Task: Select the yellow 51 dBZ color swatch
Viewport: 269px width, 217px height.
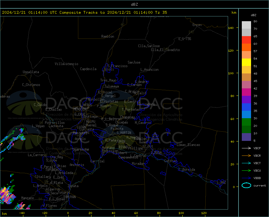Action: [246, 62]
